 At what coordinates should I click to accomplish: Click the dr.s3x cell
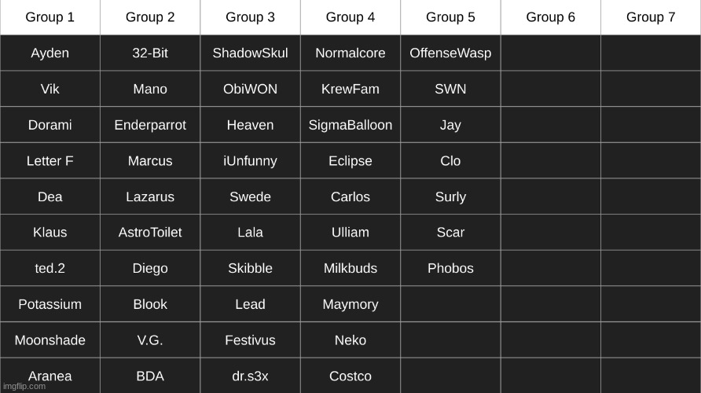250,376
